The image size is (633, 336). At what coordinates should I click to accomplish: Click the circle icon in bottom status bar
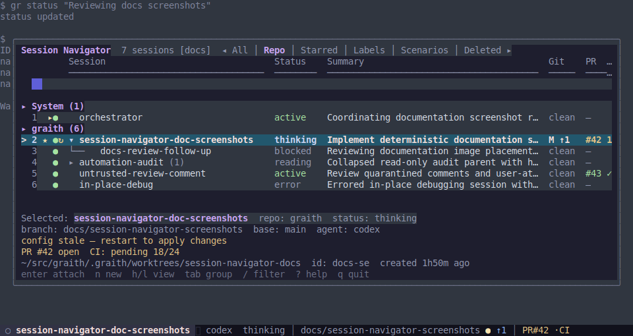pyautogui.click(x=8, y=331)
